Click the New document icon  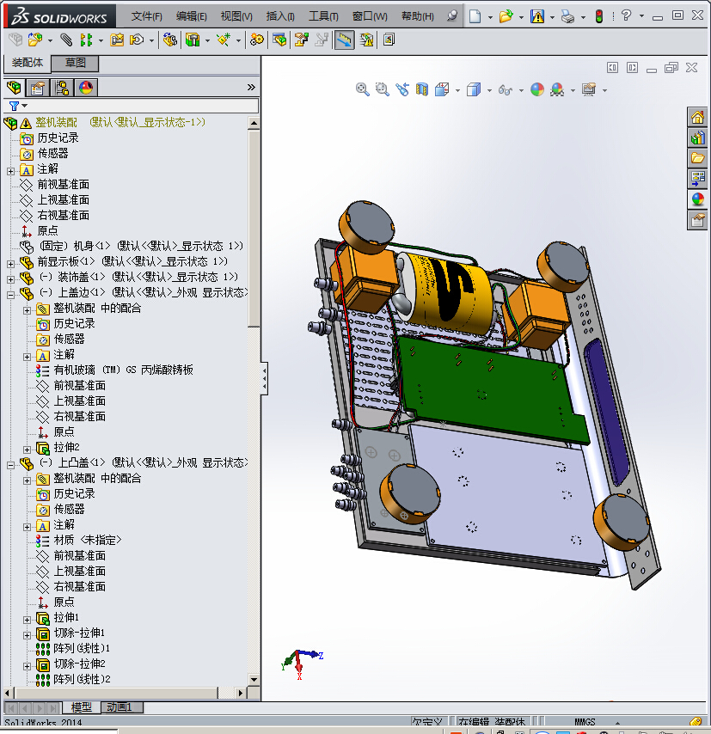(x=475, y=16)
